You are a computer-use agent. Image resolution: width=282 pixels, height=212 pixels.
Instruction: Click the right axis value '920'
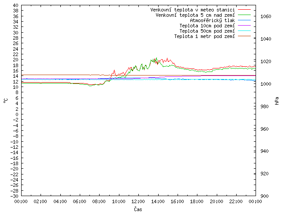[264, 174]
